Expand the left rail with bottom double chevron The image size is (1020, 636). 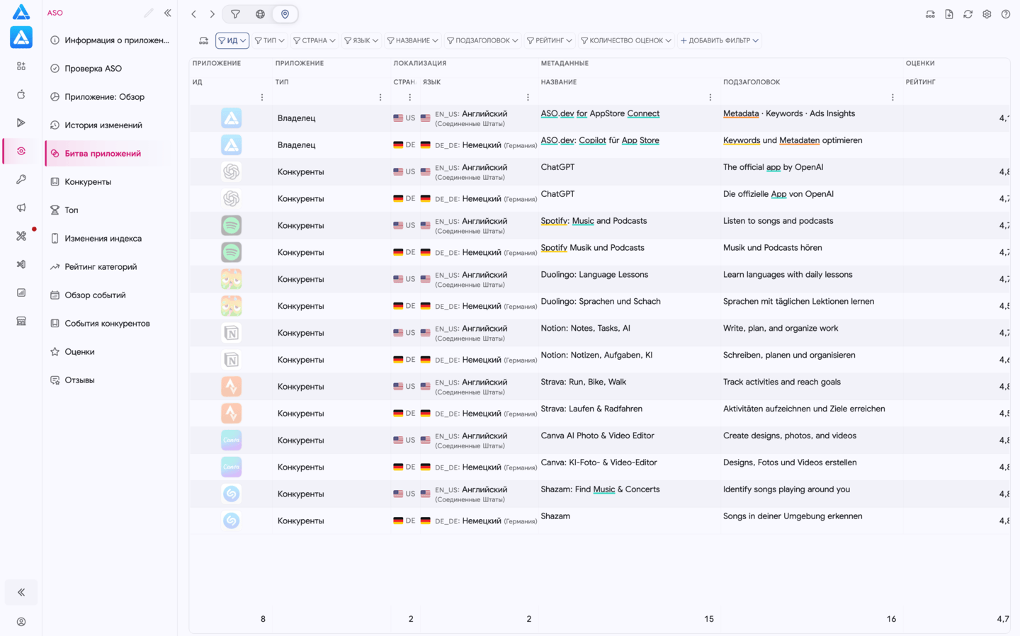21,592
